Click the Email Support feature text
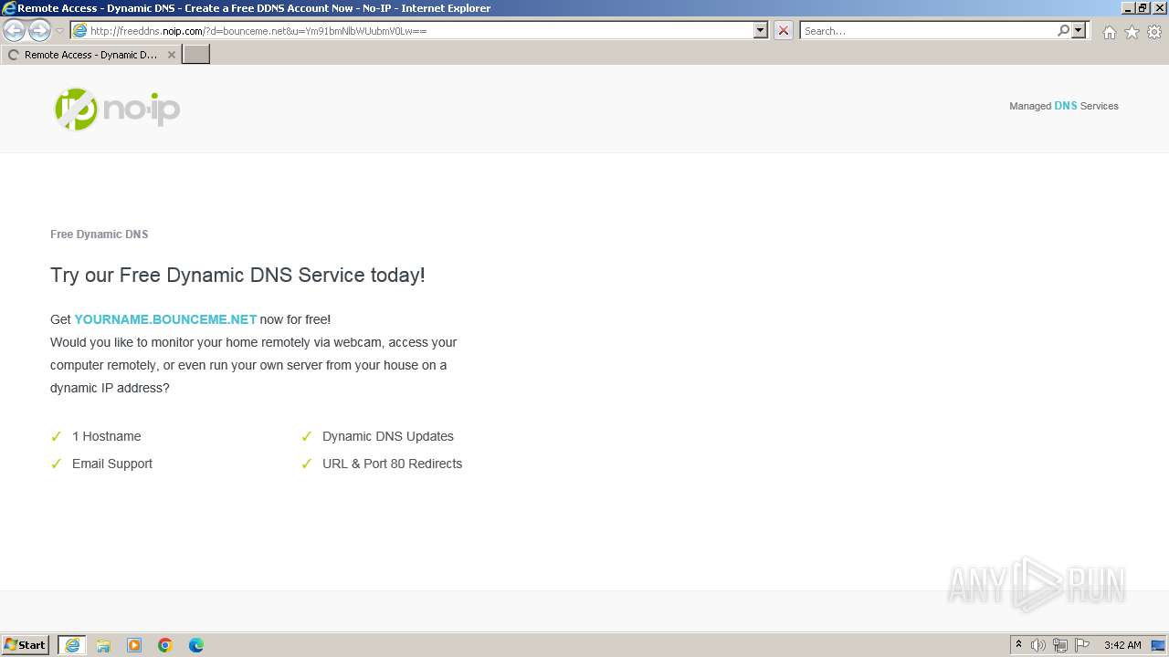 click(x=112, y=464)
